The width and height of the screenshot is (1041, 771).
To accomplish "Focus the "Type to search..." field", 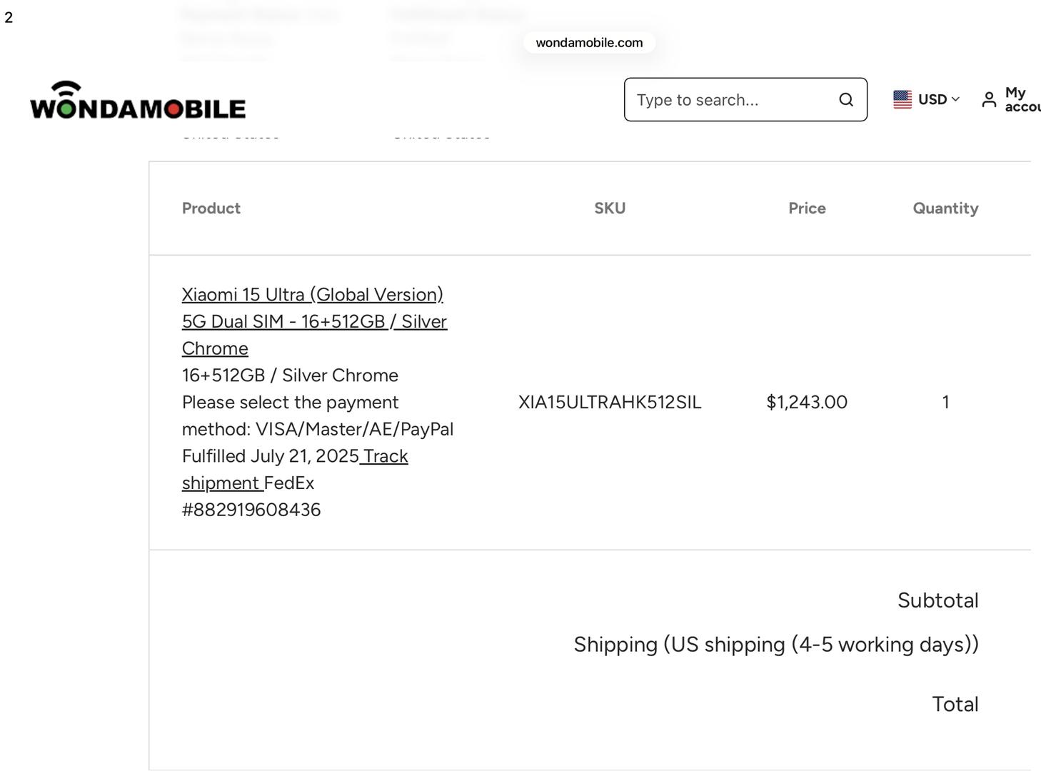I will tap(732, 100).
